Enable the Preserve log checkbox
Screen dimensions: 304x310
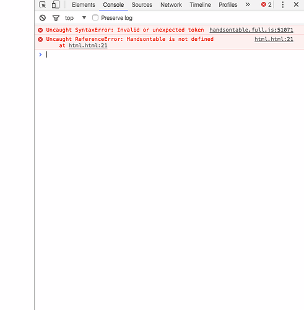click(x=95, y=17)
